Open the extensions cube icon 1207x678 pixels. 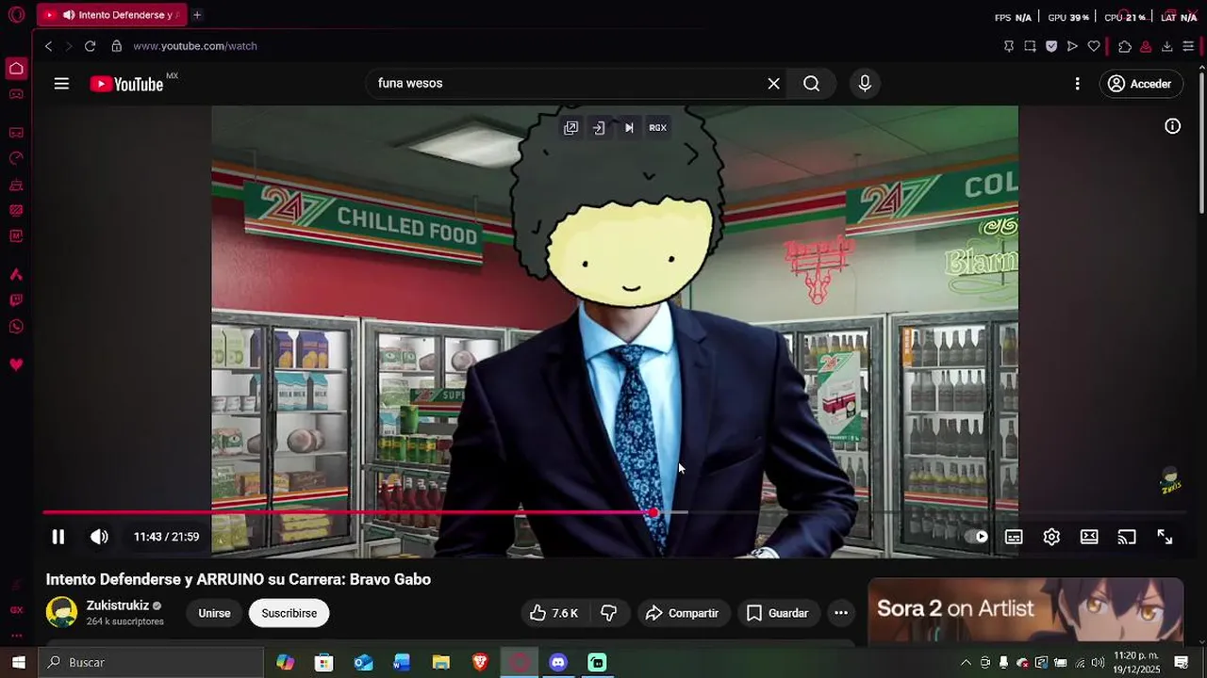click(x=1125, y=46)
